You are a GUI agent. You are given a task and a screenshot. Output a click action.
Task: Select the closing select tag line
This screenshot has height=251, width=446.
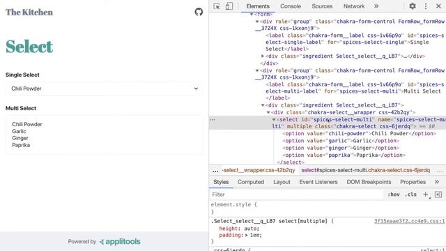pos(291,162)
